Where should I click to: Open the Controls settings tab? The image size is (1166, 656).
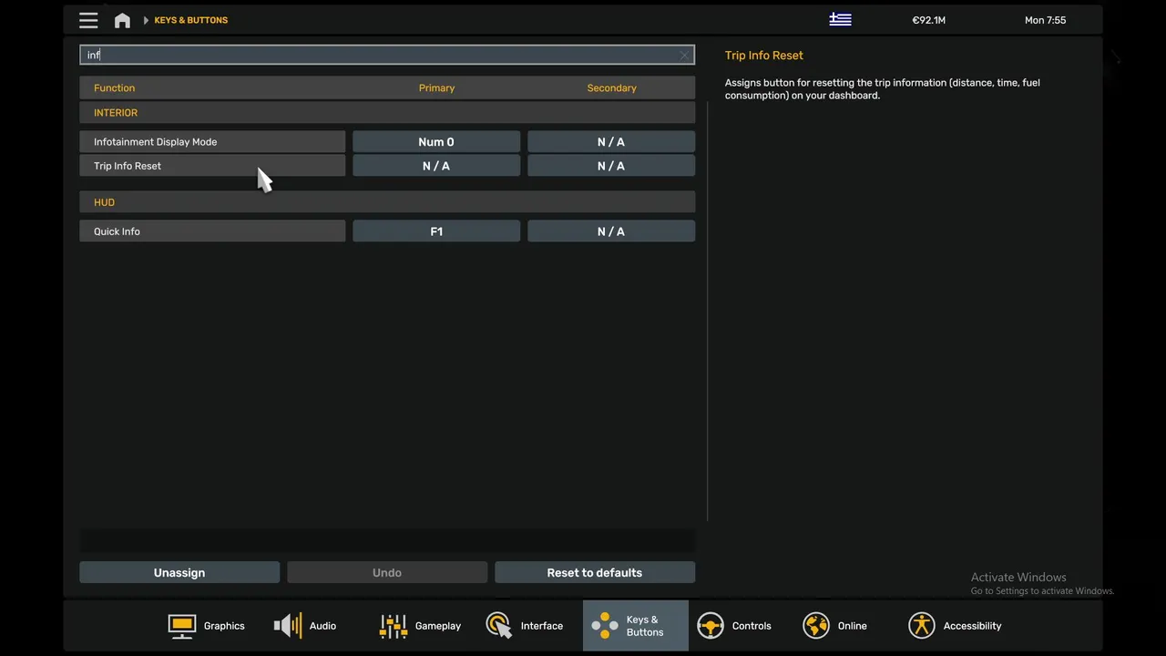(x=734, y=626)
